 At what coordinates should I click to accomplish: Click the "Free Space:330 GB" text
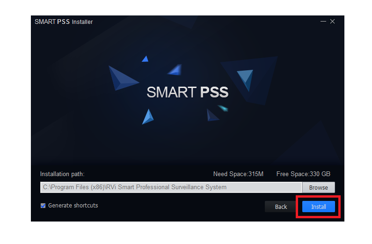pyautogui.click(x=303, y=174)
